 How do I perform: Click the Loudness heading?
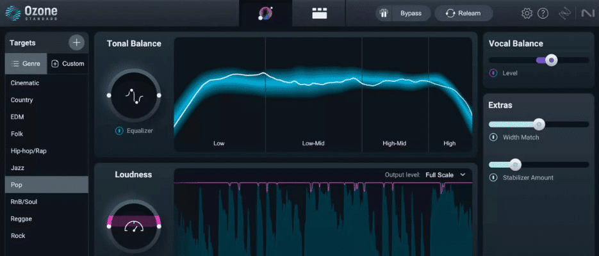(133, 175)
